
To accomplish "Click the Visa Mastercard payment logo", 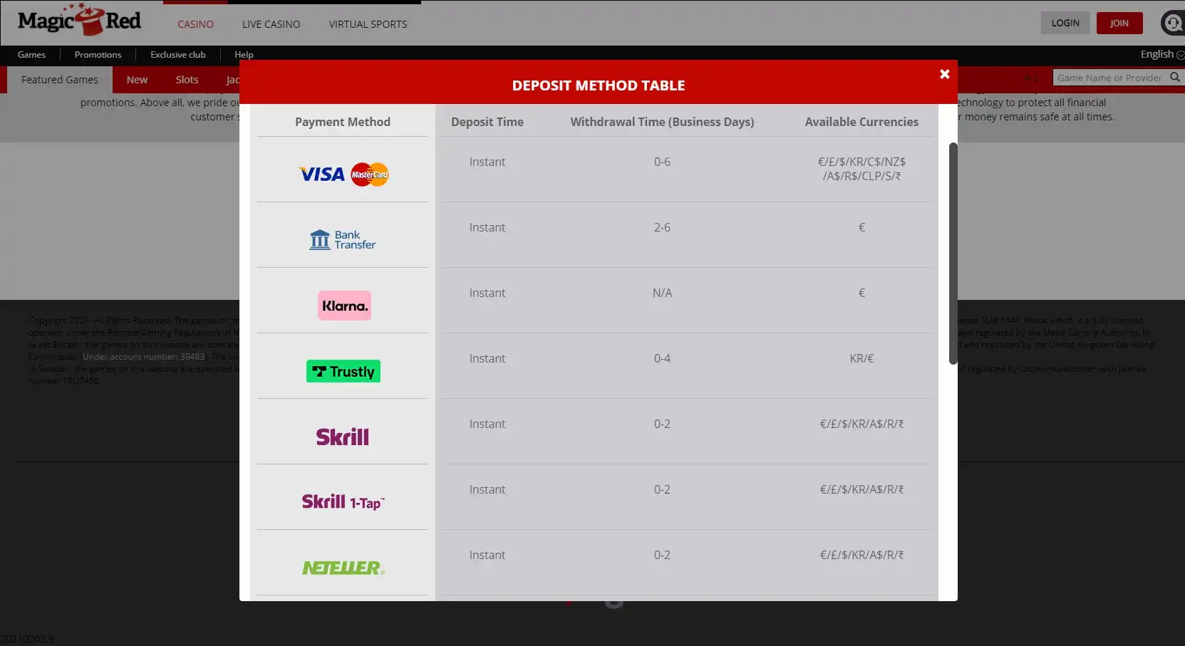I will point(343,174).
